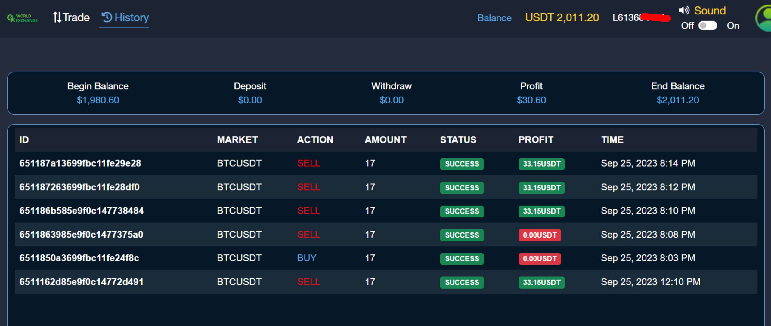
Task: Select trade row ID 651187a13699fbc11fe29e28
Action: (x=80, y=163)
